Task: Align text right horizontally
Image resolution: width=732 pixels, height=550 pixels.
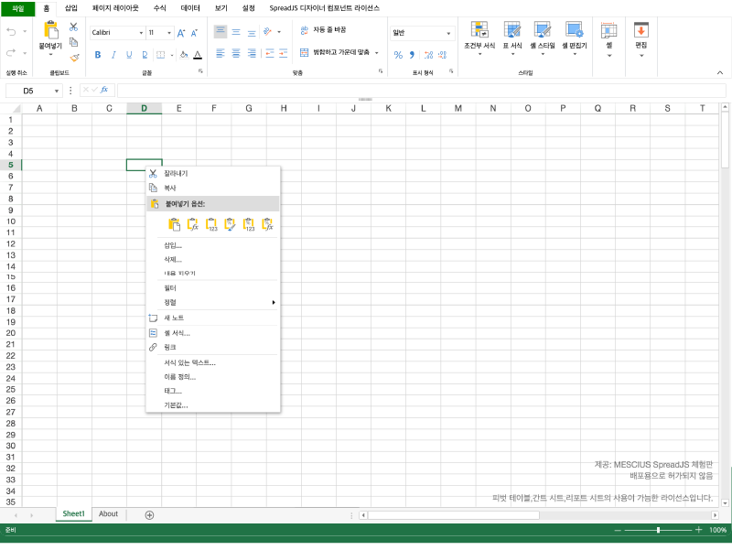Action: click(252, 53)
